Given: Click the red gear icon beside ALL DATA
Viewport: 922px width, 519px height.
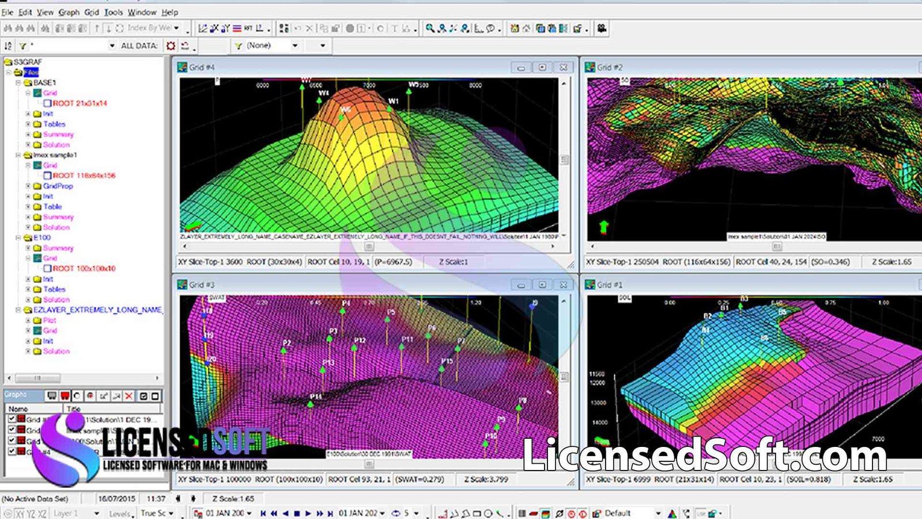Looking at the screenshot, I should click(171, 46).
